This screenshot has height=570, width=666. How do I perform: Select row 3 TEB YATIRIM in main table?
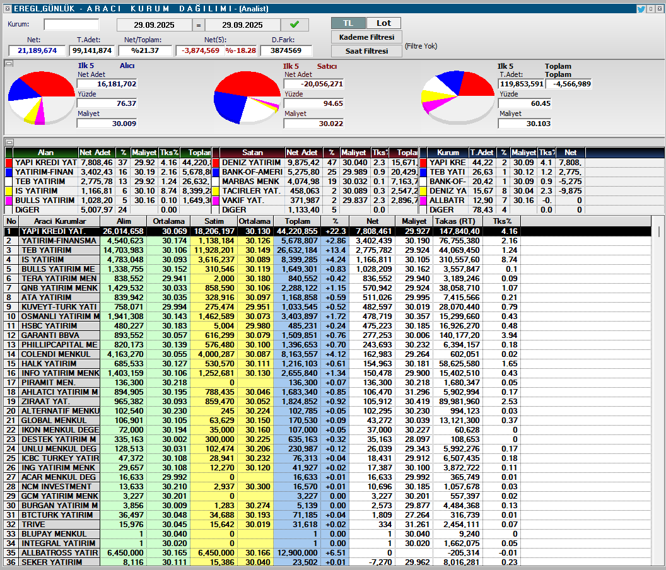pyautogui.click(x=327, y=250)
